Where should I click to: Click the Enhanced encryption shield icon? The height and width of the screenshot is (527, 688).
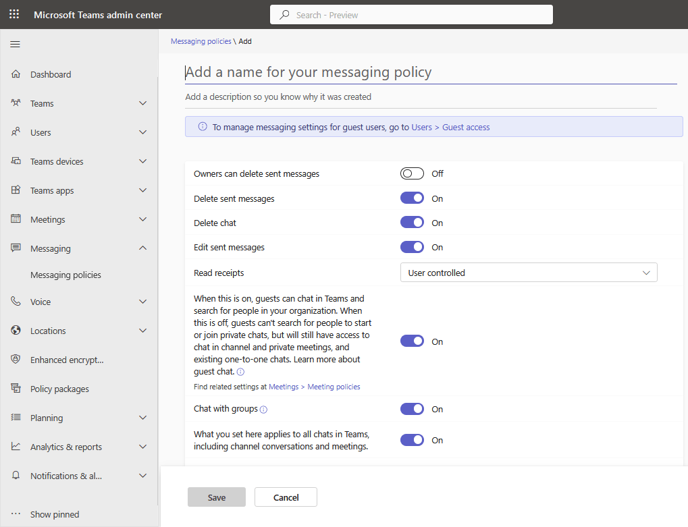(x=16, y=359)
